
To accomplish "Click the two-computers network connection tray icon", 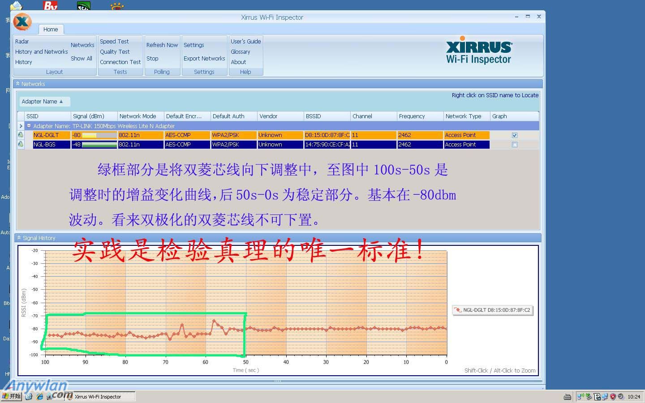I will 605,397.
